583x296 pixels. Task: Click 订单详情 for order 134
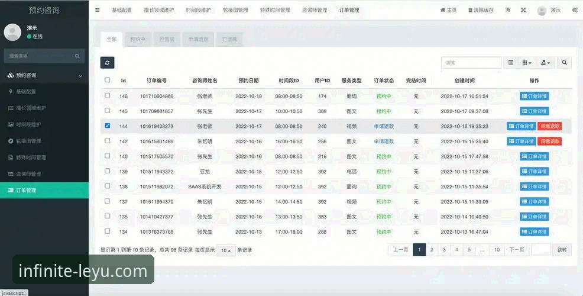(x=535, y=231)
